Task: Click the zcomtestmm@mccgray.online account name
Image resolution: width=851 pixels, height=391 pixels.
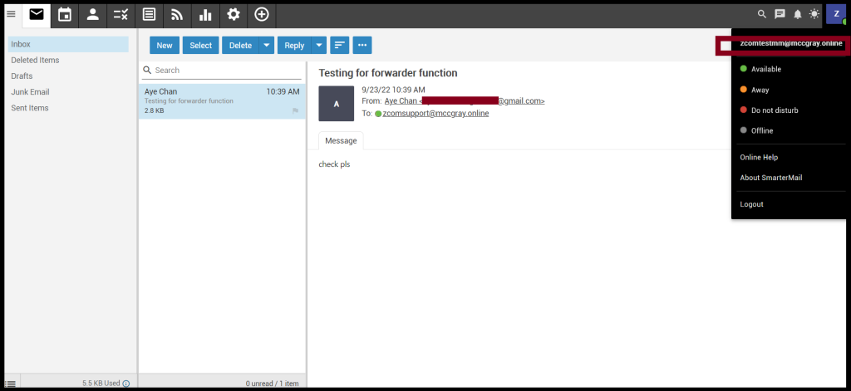Action: point(791,43)
